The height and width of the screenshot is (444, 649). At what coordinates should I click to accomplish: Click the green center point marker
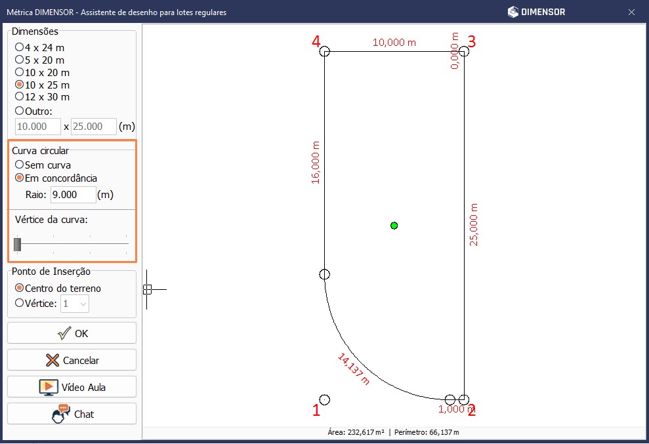[x=394, y=226]
